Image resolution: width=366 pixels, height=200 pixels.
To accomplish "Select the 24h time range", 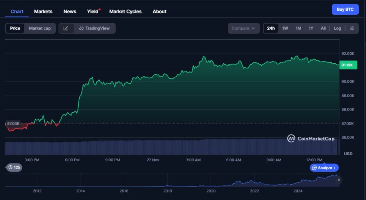I will click(271, 28).
